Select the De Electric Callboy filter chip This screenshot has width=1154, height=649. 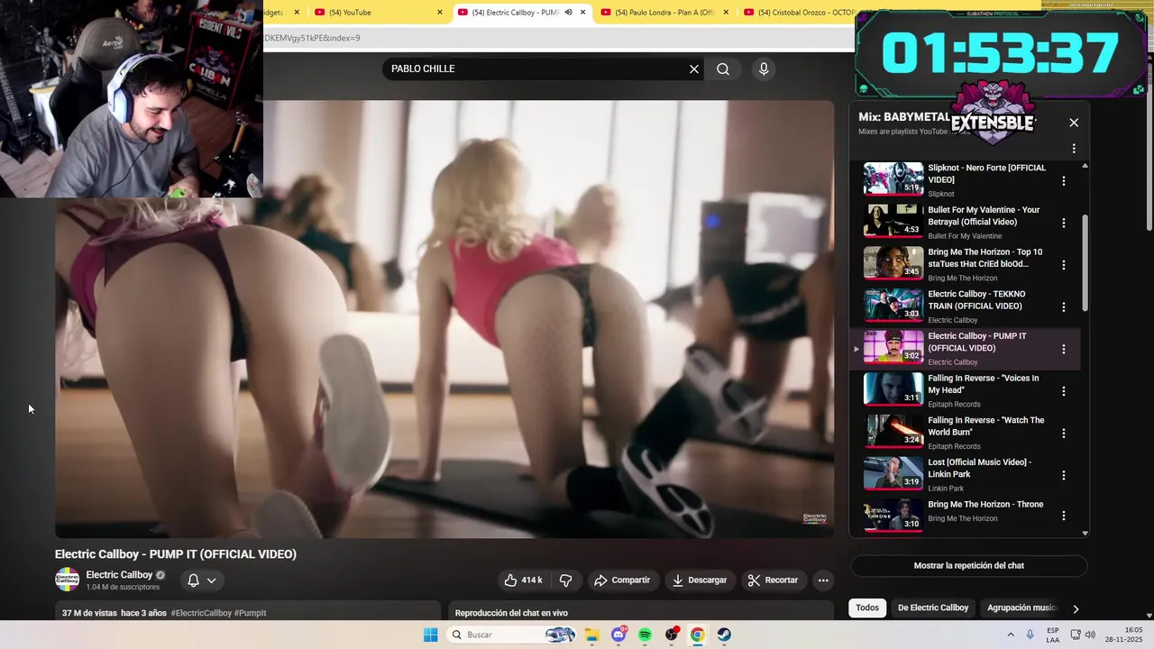point(933,608)
